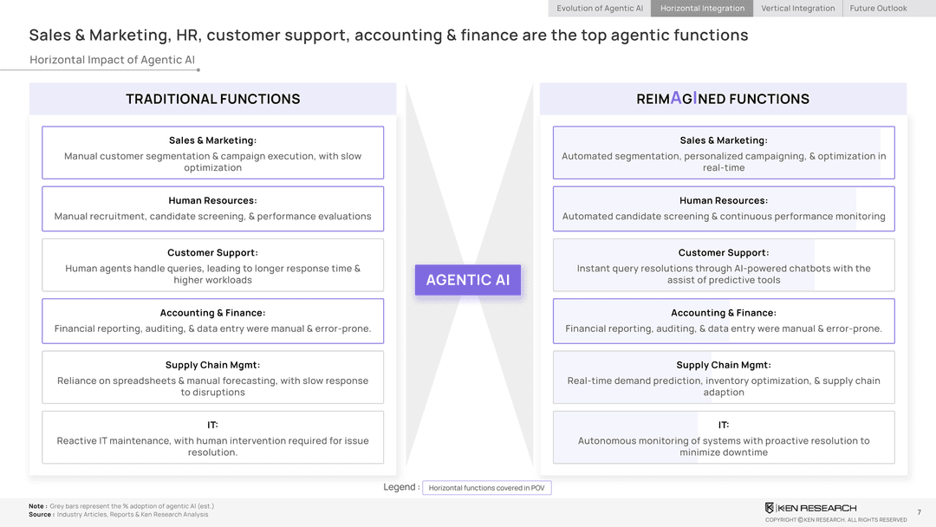
Task: Select the traditional IT maintenance box
Action: click(x=212, y=438)
